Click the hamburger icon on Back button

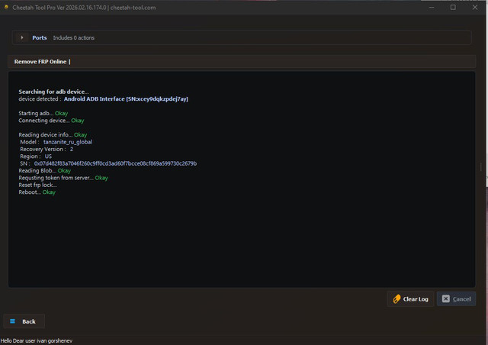click(x=11, y=321)
